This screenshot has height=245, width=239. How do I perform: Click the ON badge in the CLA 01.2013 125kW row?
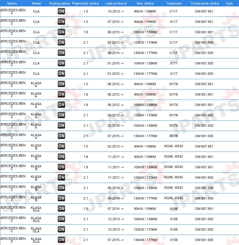(x=61, y=42)
